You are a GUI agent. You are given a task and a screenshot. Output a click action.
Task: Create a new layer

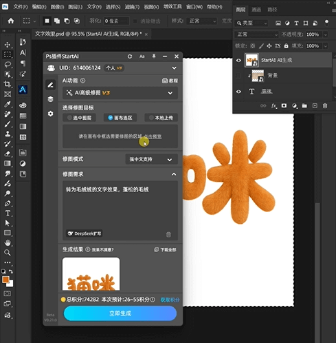click(x=315, y=105)
